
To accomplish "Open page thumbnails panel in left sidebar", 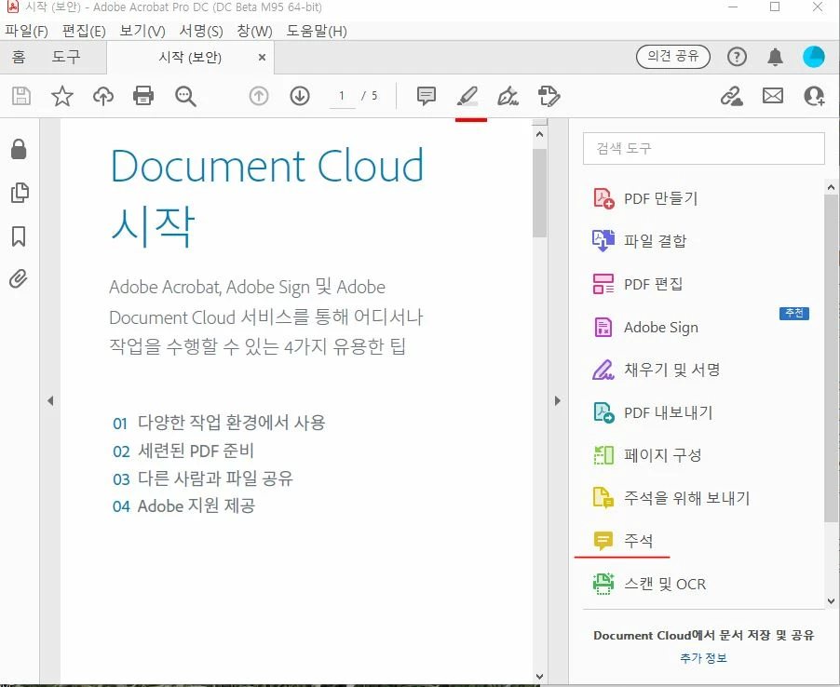I will 20,193.
